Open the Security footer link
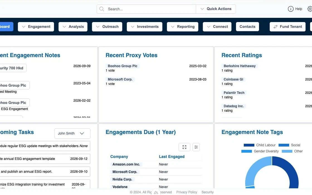Viewport: 312px width, 195px height. tap(208, 192)
